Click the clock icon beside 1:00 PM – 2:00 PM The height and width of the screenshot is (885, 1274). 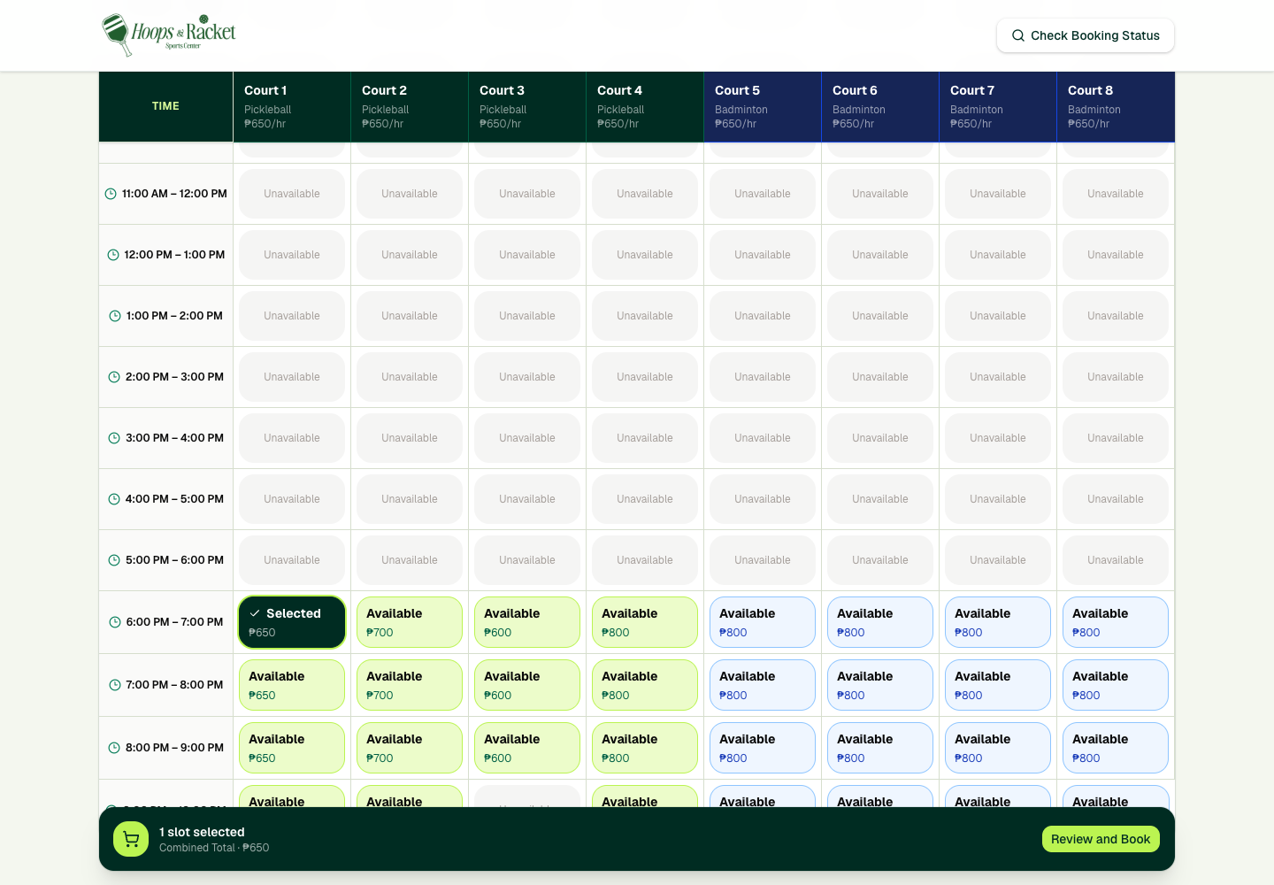click(x=115, y=316)
